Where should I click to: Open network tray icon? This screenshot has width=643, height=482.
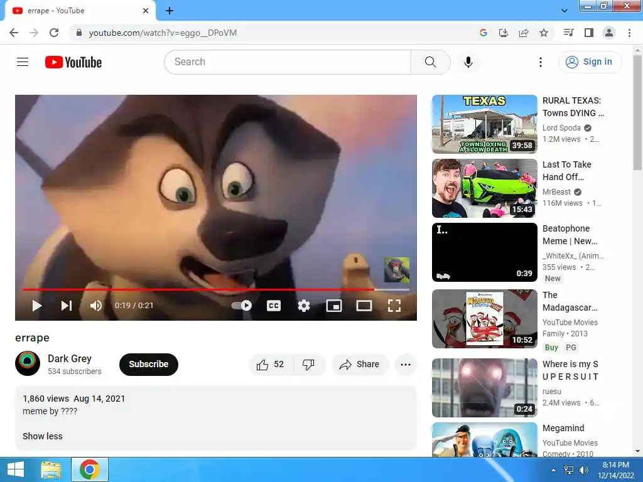click(569, 470)
